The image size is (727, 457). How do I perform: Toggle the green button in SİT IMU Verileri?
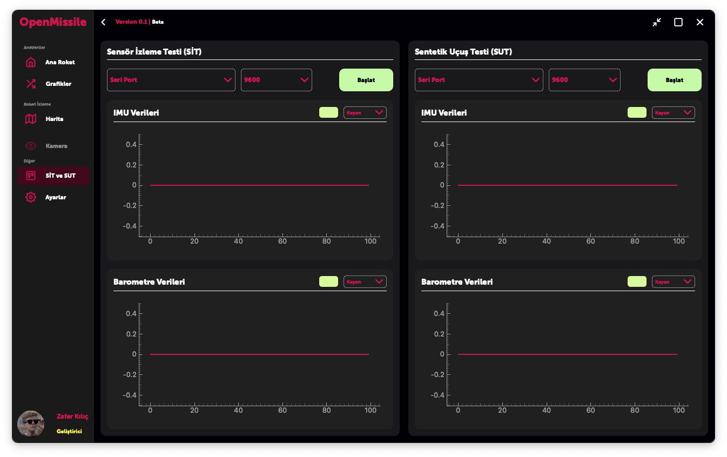328,112
